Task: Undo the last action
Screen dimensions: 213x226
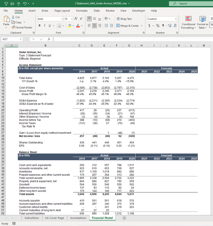Action: pos(25,3)
